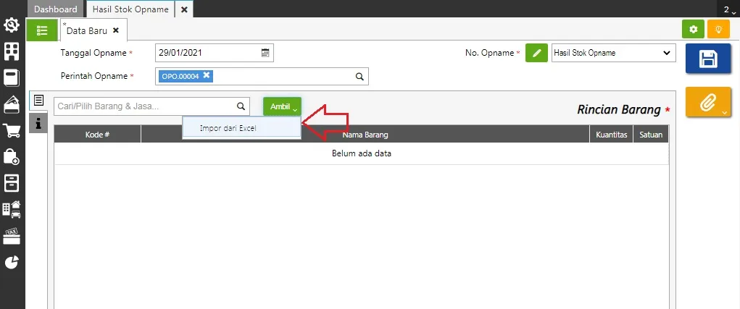
Task: Open the pie chart reports module
Action: click(12, 262)
